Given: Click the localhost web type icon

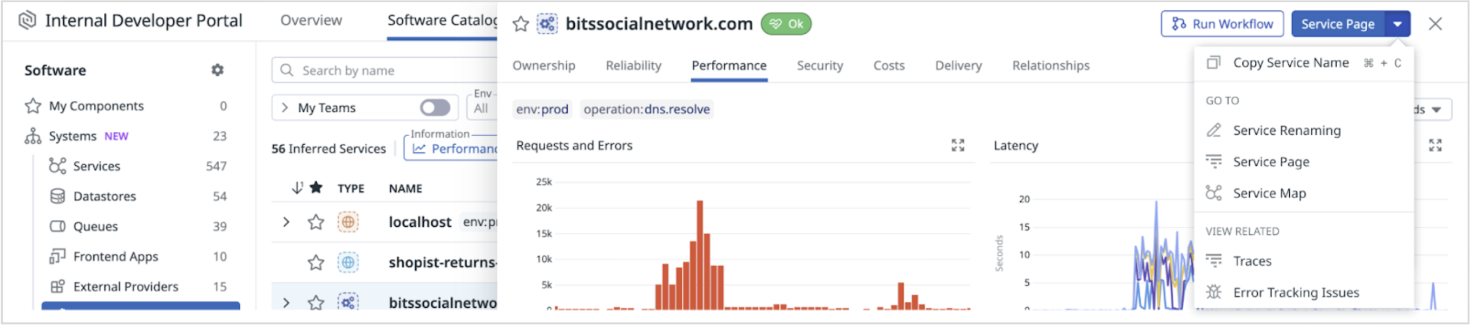Looking at the screenshot, I should (347, 222).
